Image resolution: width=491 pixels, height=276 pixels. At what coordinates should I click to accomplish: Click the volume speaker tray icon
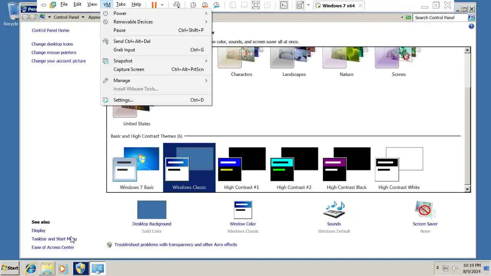click(455, 268)
